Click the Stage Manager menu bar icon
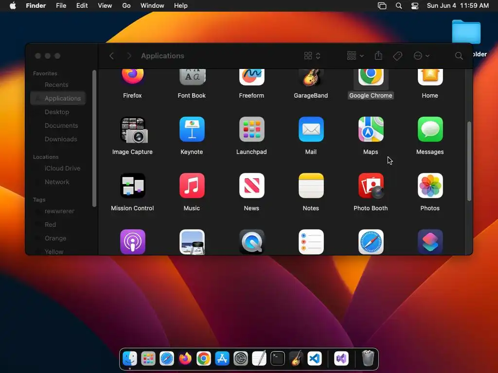Screen dimensions: 498x373 point(382,6)
